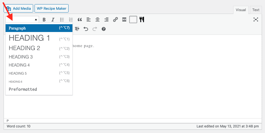Viewport: 265px width, 133px height.
Task: Switch to the Visual editor tab
Action: tap(241, 10)
